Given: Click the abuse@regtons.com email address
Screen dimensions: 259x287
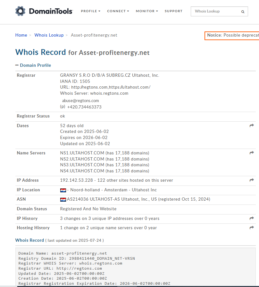Looking at the screenshot, I should tap(80, 101).
